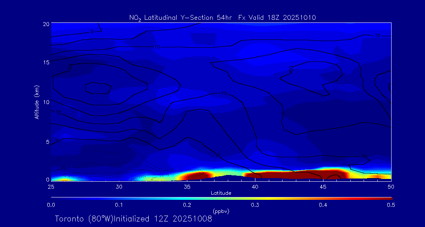Select the "Altitude (km)" vertical axis label
The image size is (425, 227).
(37, 102)
